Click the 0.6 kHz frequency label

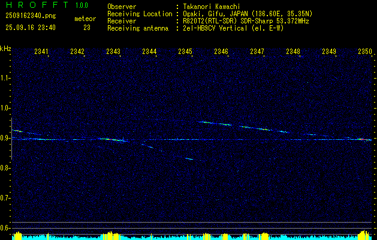(x=5, y=228)
